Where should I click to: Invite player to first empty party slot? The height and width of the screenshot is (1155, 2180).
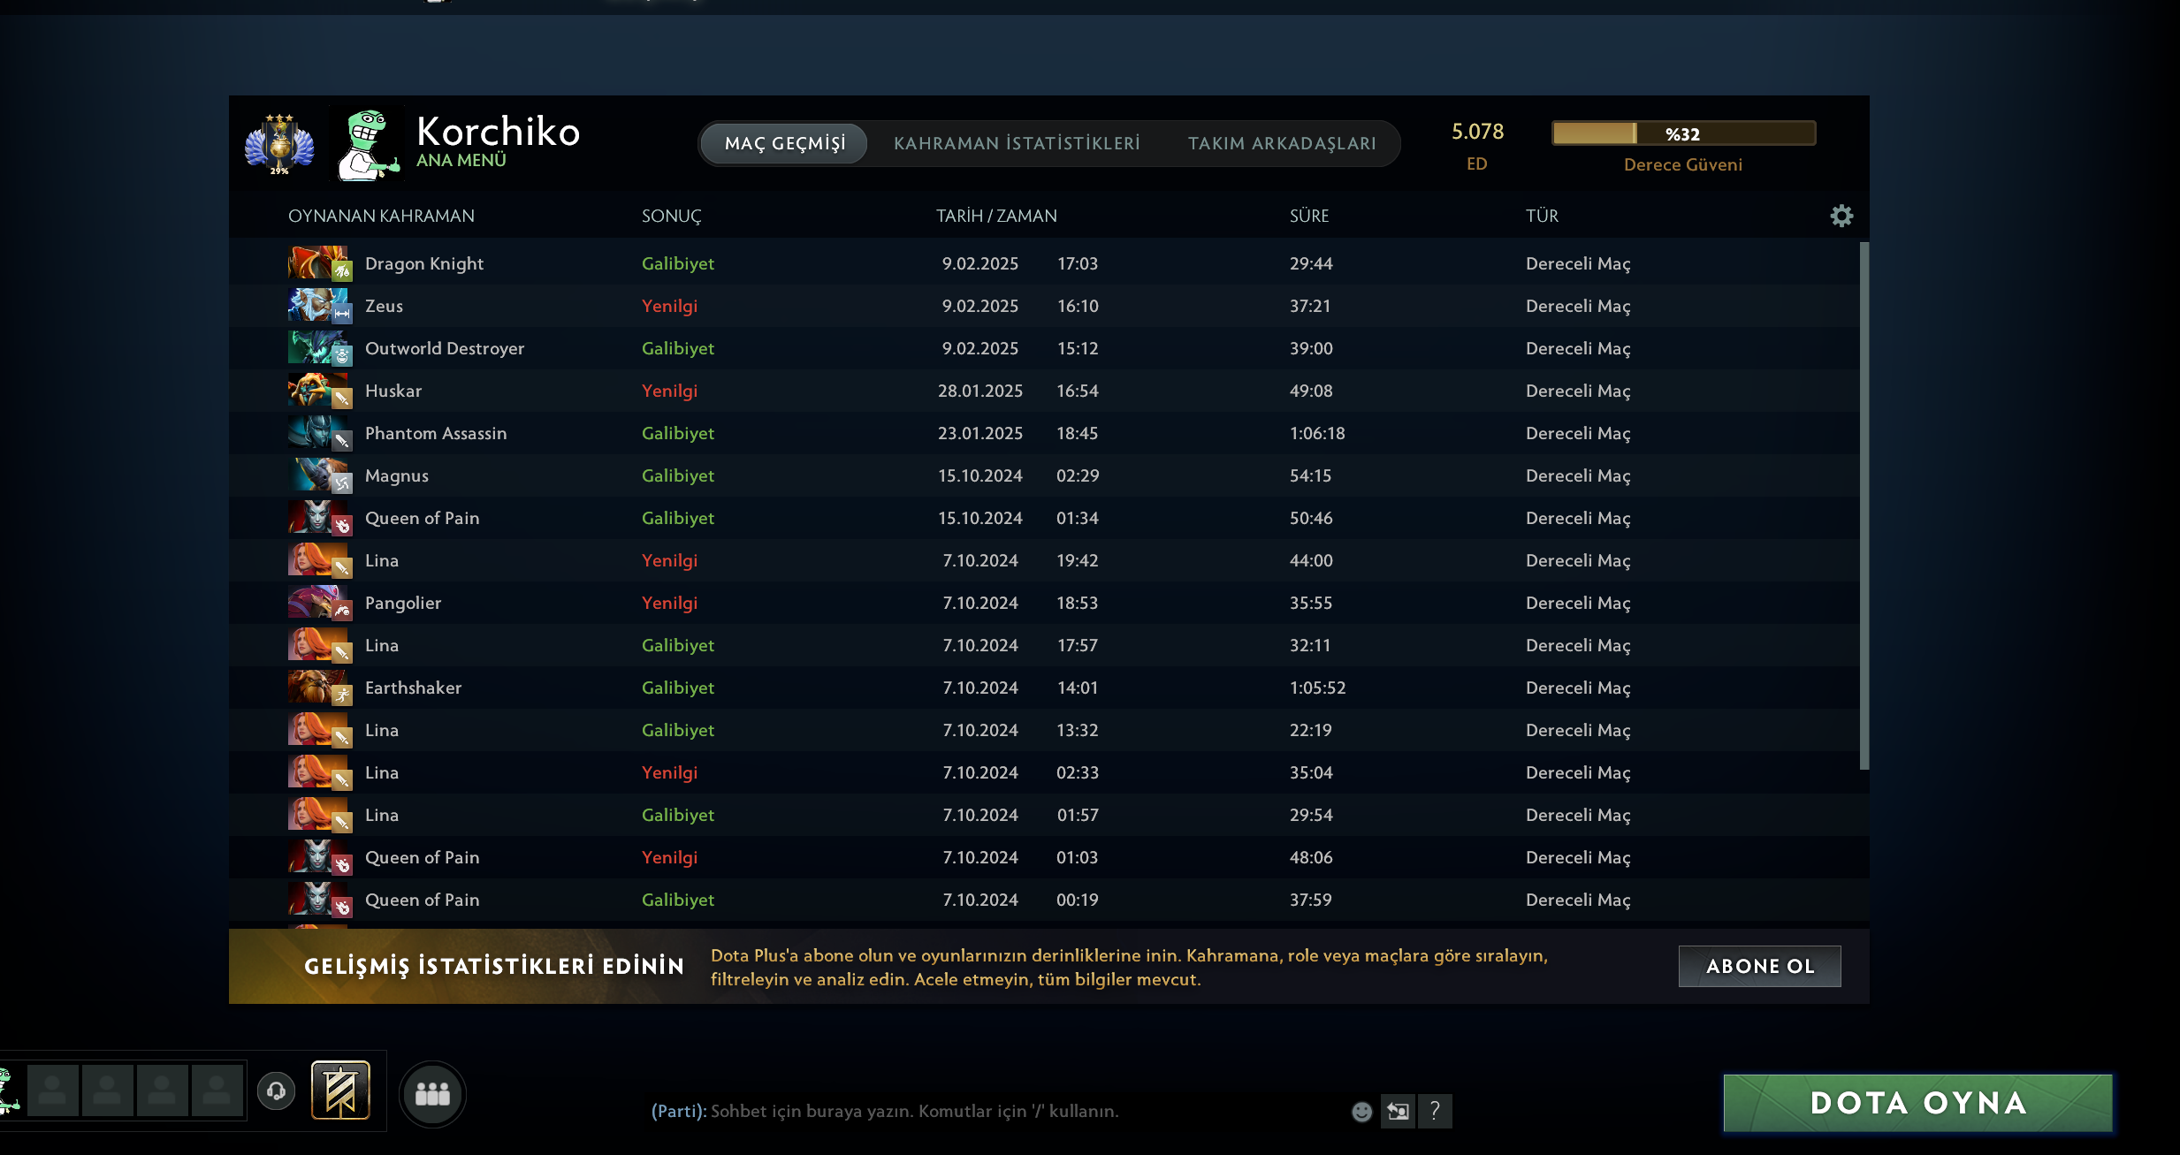click(53, 1091)
